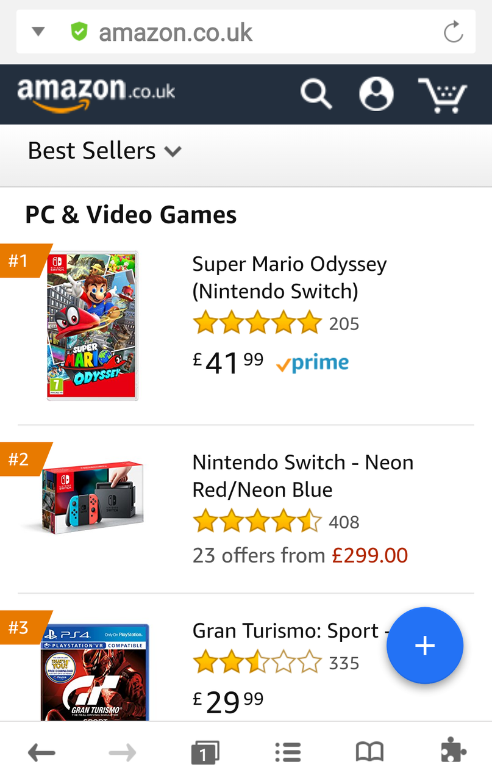Reload the page with refresh icon
The image size is (492, 781).
coord(453,32)
